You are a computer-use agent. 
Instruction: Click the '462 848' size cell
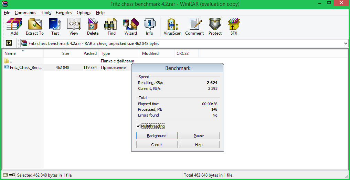(62, 68)
